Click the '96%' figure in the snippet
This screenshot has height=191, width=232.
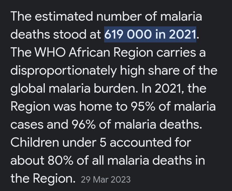83,124
